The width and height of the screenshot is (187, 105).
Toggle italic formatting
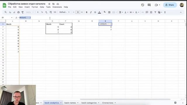pyautogui.click(x=91, y=12)
